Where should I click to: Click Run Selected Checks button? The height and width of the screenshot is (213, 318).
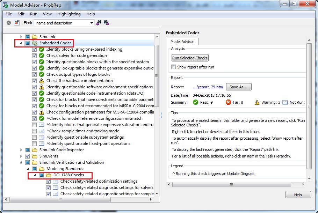(190, 58)
